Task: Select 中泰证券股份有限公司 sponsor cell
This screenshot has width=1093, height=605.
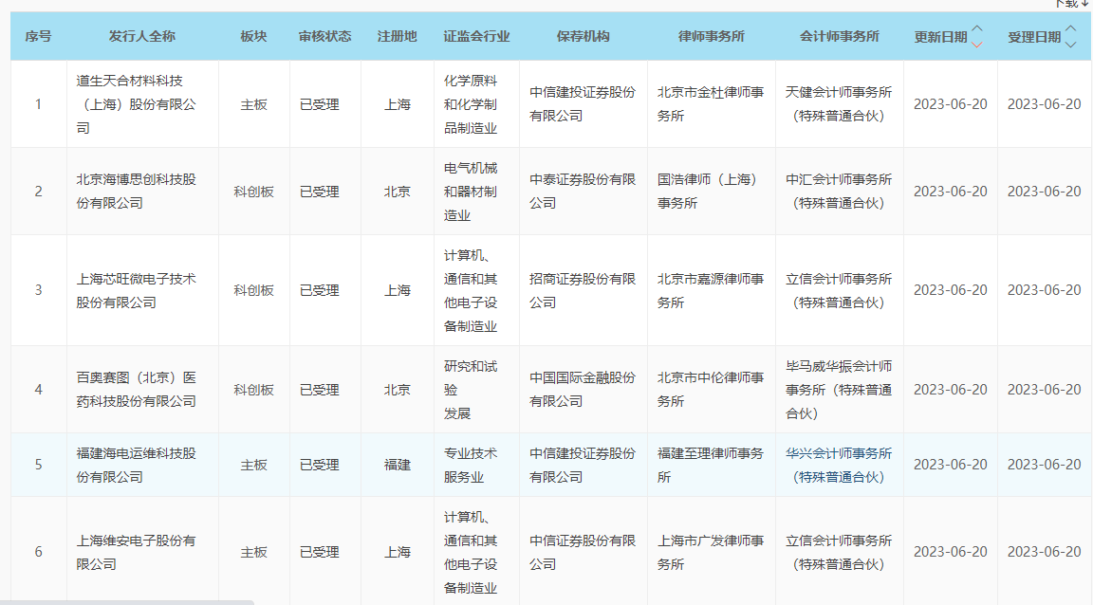Action: point(583,191)
